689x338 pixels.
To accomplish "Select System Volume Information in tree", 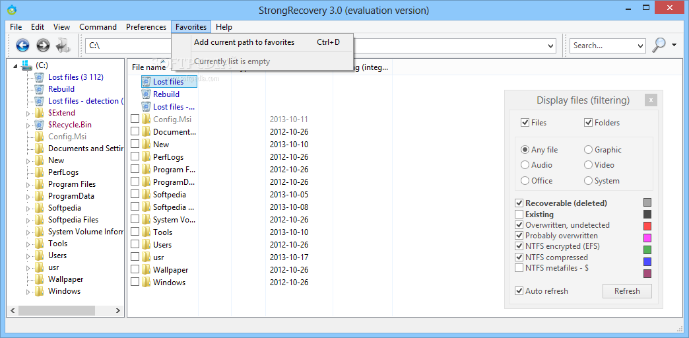I will coord(85,232).
